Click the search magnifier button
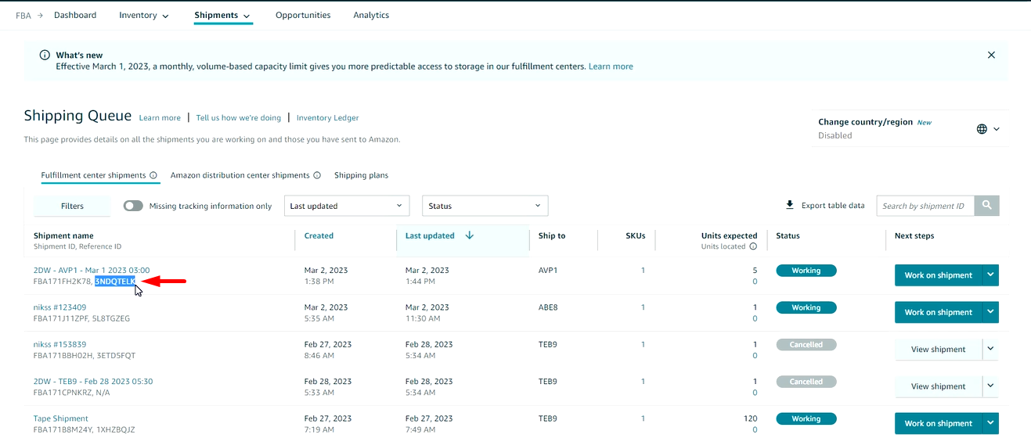The image size is (1031, 438). (986, 206)
